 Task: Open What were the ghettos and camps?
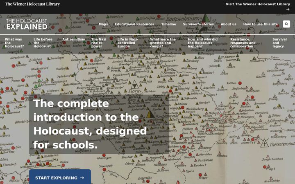tap(163, 43)
